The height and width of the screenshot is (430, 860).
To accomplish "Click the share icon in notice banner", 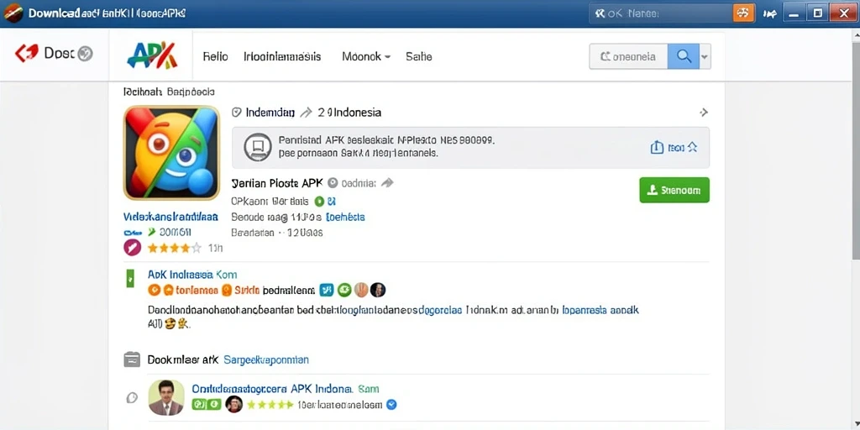I will pyautogui.click(x=657, y=147).
